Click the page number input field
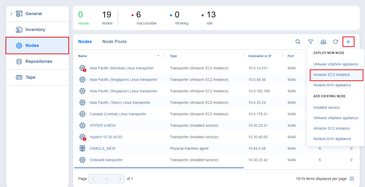 click(106, 179)
